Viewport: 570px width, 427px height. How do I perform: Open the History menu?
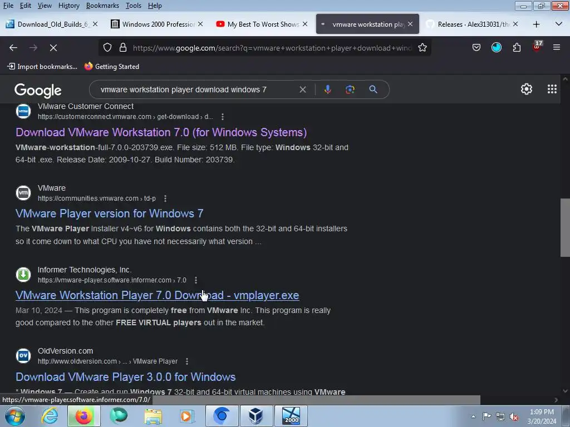point(68,6)
